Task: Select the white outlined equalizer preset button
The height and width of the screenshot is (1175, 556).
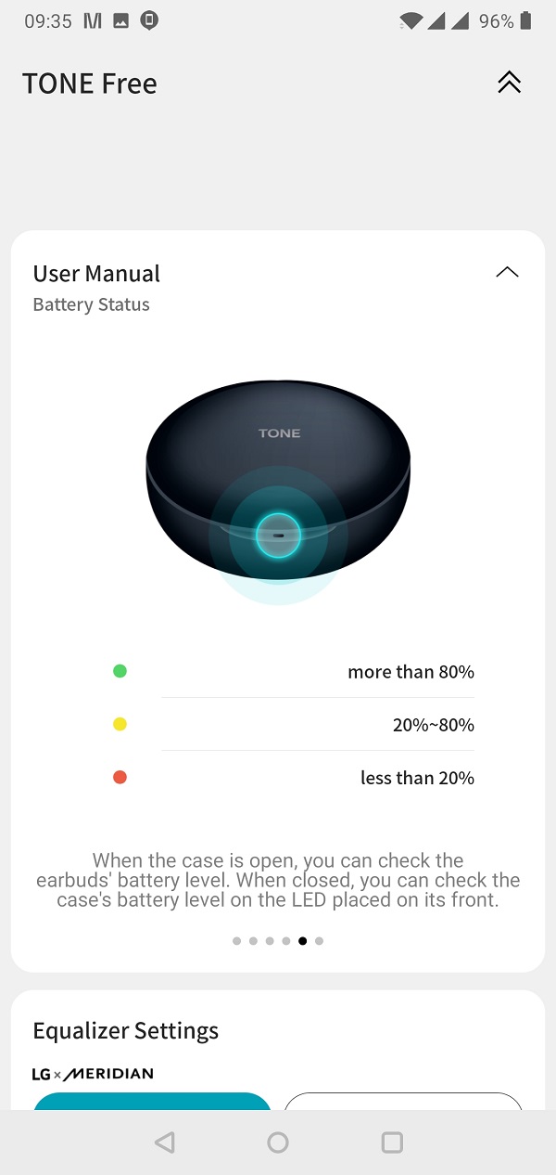Action: coord(403,1101)
